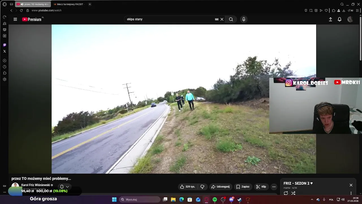Open the YouTube hamburger guide menu

pyautogui.click(x=15, y=19)
